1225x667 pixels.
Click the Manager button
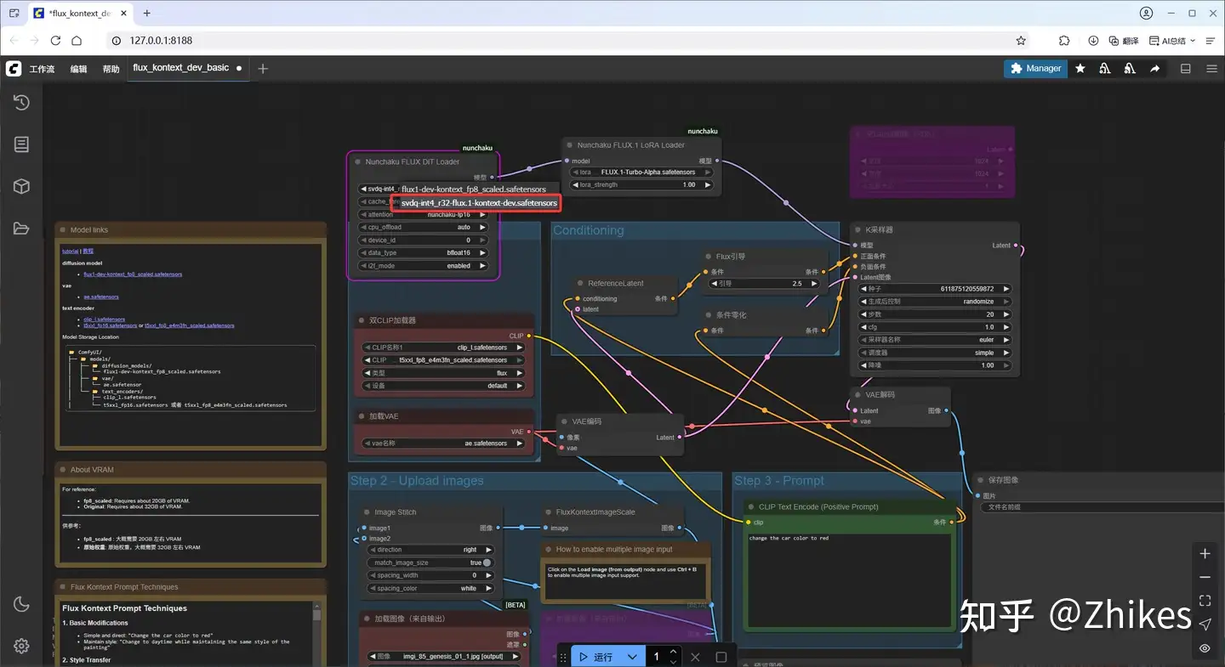tap(1035, 69)
